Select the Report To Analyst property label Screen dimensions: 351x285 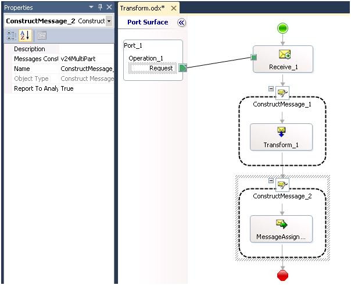(x=36, y=88)
